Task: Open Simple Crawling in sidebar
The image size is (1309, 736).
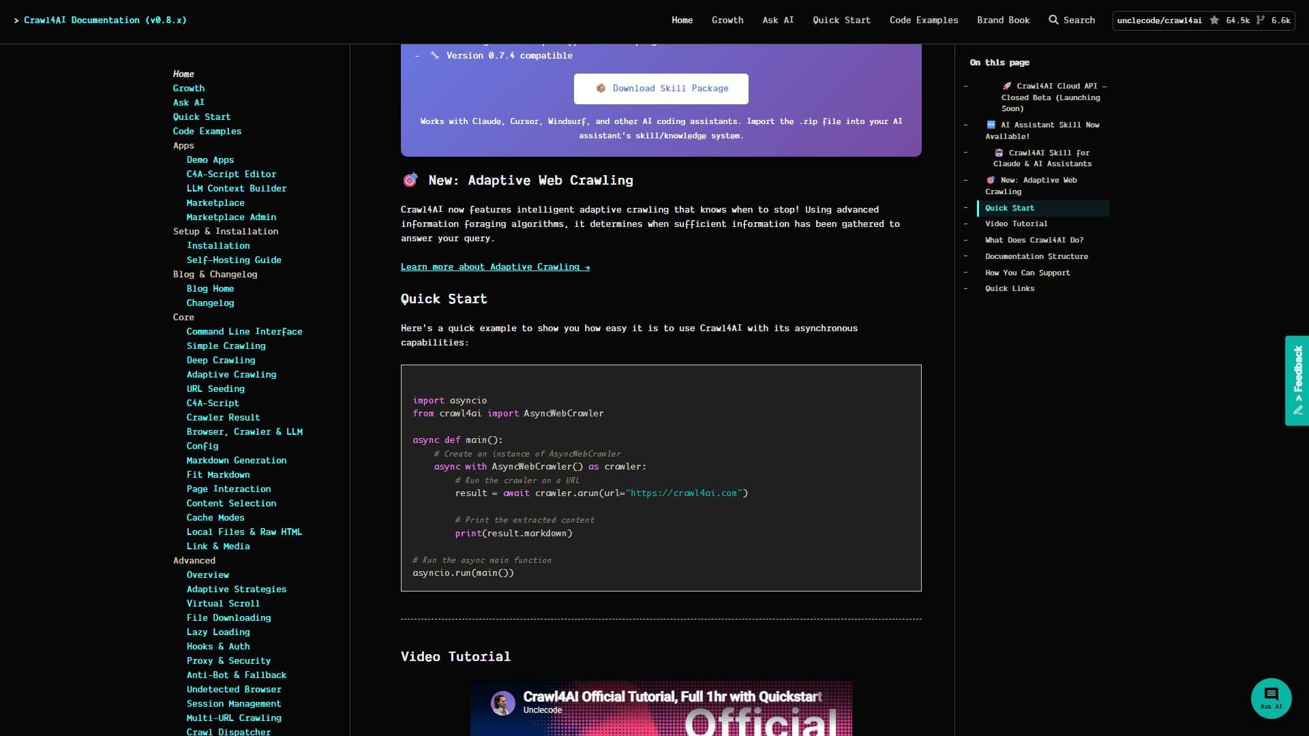Action: click(226, 346)
